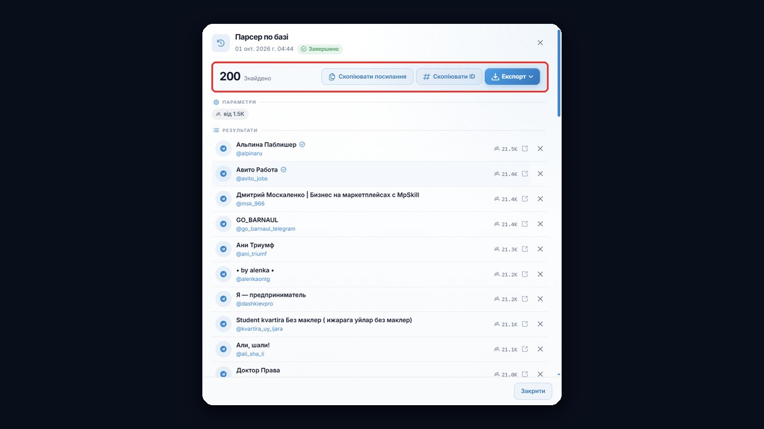Click the history icon beside Парсер по базі
Image resolution: width=764 pixels, height=429 pixels.
pyautogui.click(x=221, y=43)
